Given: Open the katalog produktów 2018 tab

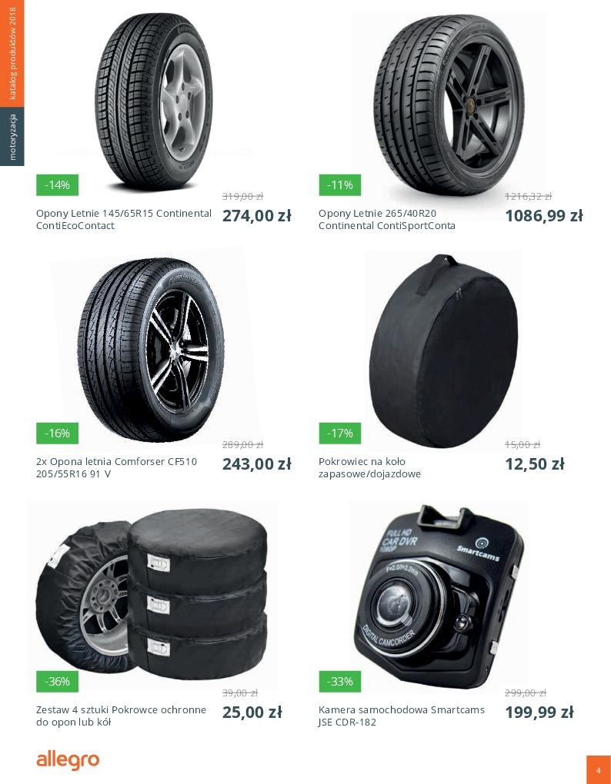Looking at the screenshot, I should click(12, 54).
